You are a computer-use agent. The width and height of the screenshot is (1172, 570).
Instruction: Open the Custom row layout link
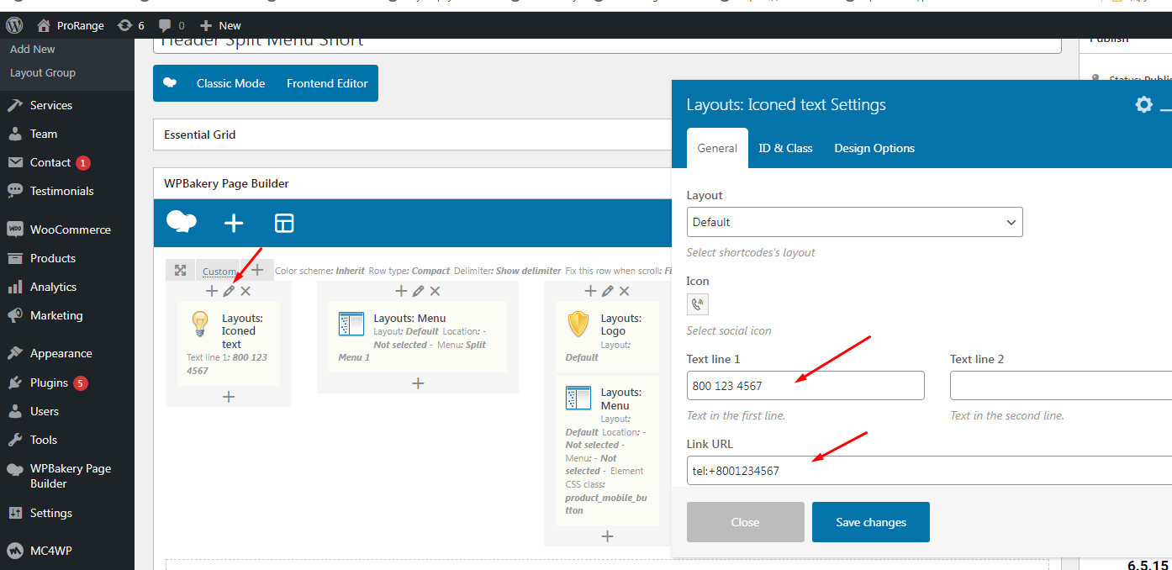pyautogui.click(x=219, y=272)
